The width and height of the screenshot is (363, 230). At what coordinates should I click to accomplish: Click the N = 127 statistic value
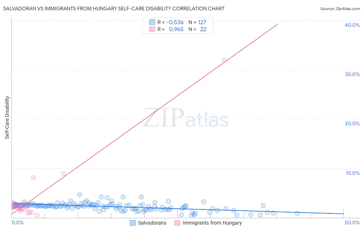[197, 22]
